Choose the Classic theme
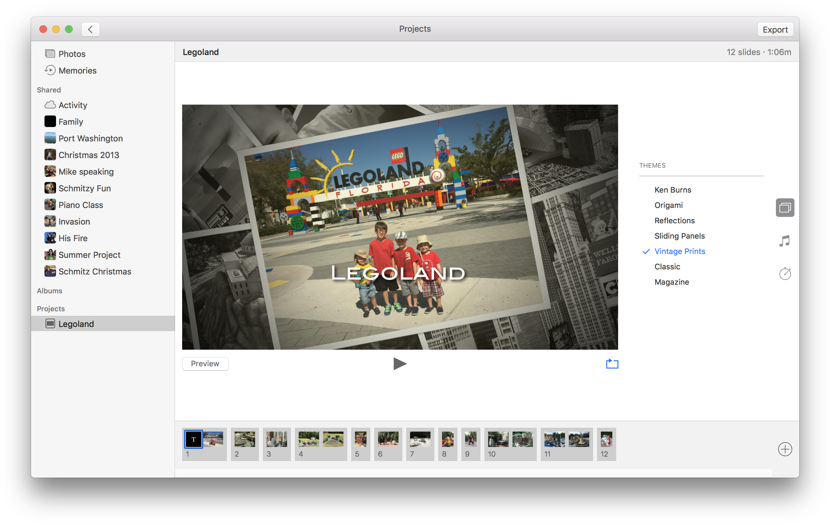Screen dimensions: 830x525 pyautogui.click(x=667, y=266)
